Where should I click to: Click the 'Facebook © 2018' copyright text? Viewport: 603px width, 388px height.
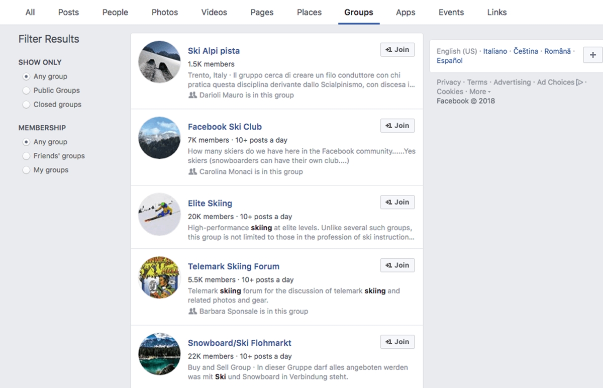466,101
